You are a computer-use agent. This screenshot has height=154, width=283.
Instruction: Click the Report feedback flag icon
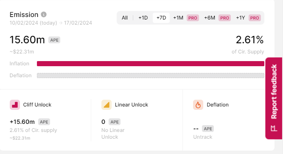point(274,129)
